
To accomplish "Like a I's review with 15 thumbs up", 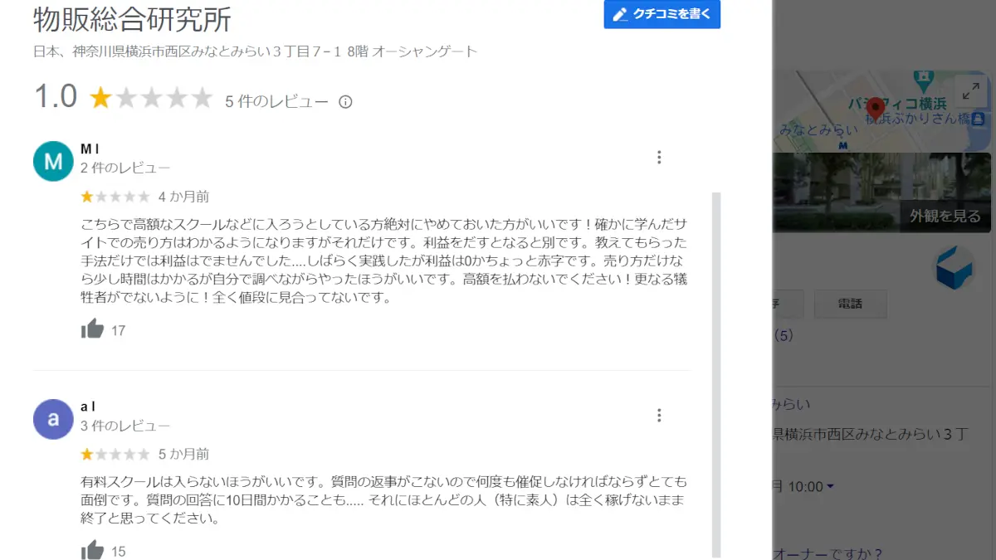I will click(93, 550).
